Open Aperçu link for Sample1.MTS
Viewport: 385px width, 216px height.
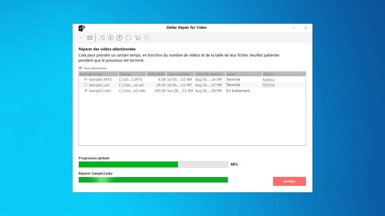[268, 79]
